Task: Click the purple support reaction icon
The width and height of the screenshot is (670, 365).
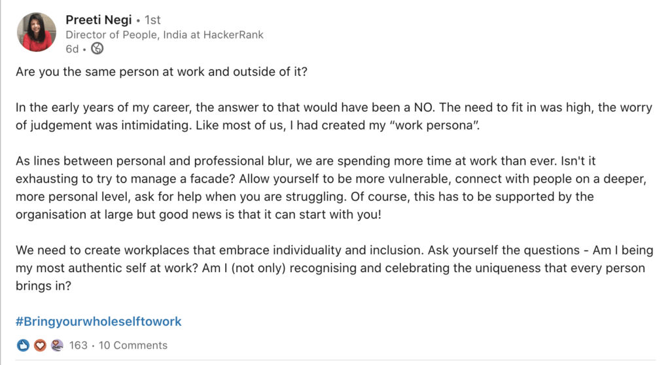Action: tap(57, 345)
